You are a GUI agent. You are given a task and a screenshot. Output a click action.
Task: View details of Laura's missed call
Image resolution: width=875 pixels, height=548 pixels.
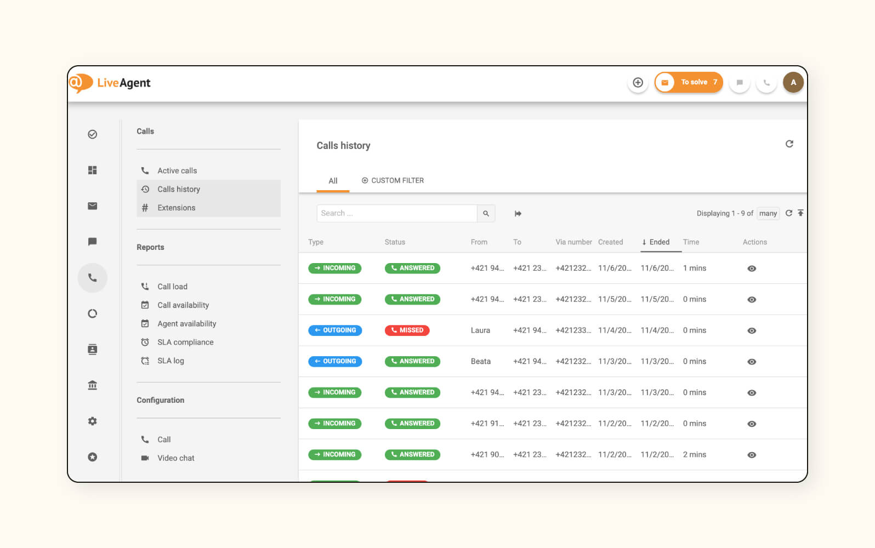tap(752, 330)
